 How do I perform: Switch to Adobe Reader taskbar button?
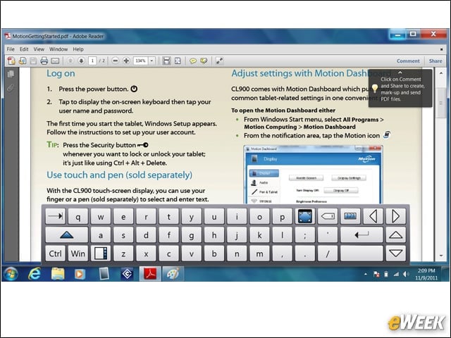pyautogui.click(x=150, y=274)
